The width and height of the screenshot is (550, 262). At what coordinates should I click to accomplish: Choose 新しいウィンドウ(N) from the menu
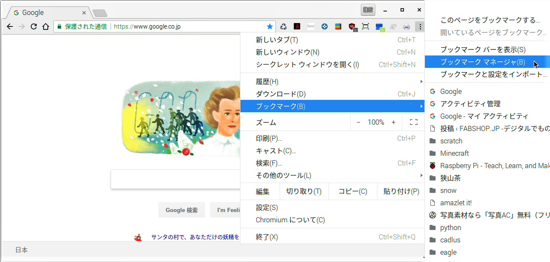332,52
